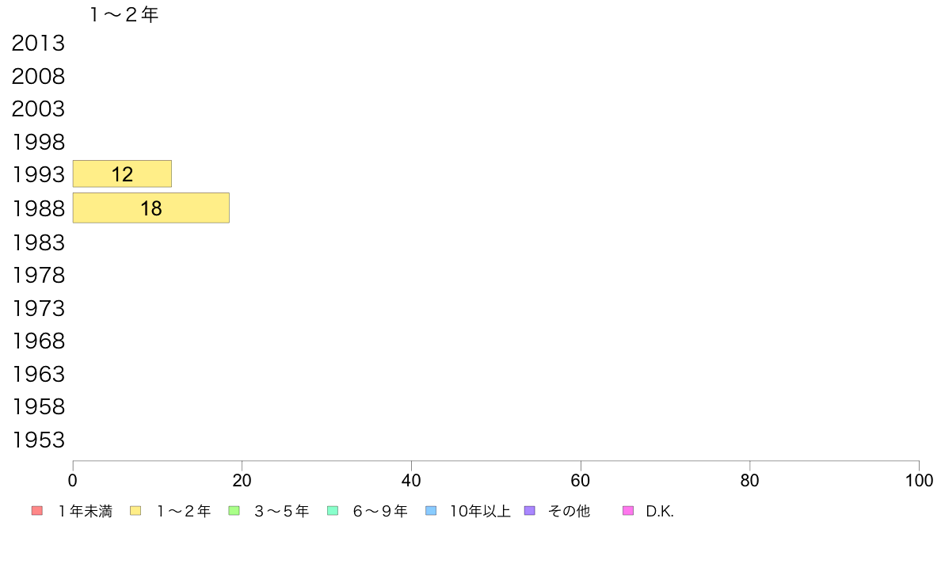This screenshot has width=941, height=583.
Task: Click the pink D.K. legend swatch
Action: point(628,511)
